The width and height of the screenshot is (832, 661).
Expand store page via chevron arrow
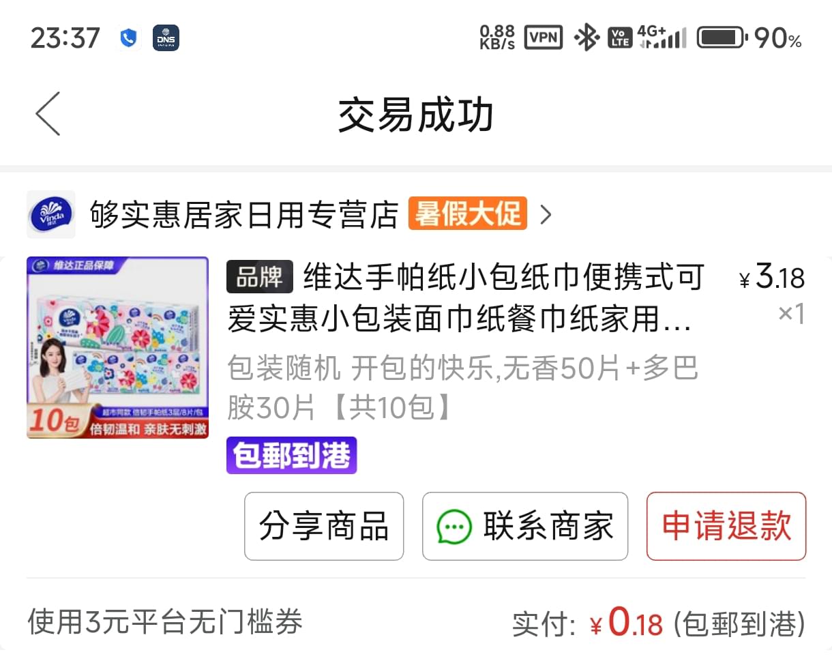(x=545, y=215)
